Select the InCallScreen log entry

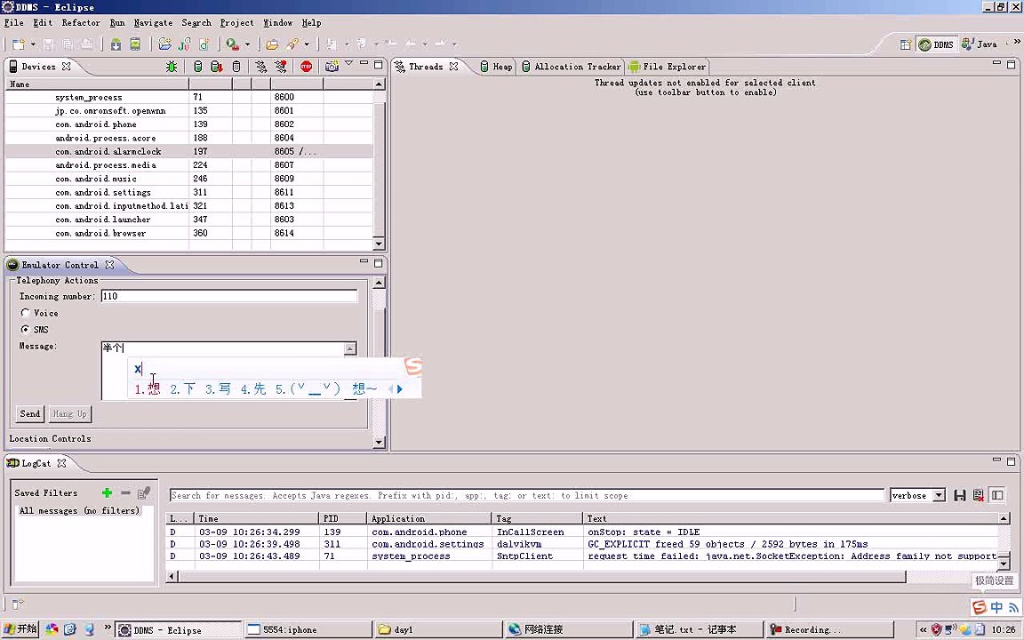(582, 532)
